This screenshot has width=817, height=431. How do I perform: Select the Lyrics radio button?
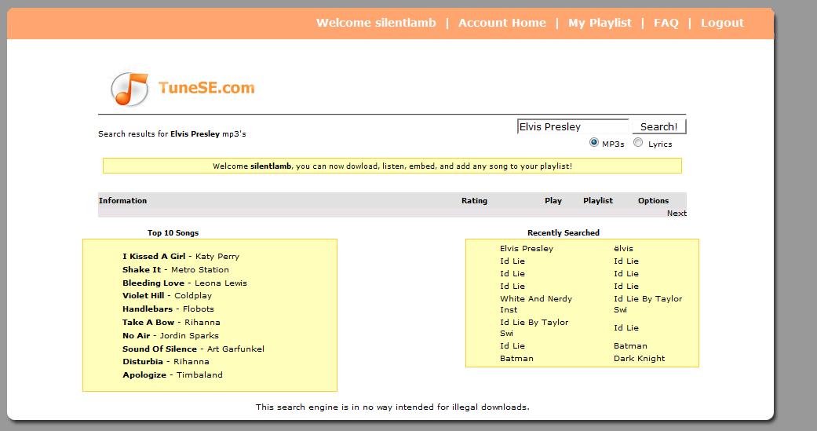click(638, 142)
